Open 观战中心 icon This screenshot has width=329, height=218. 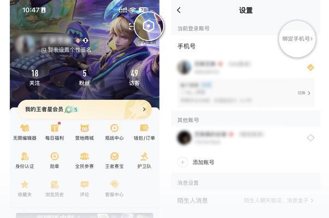[x=114, y=128]
